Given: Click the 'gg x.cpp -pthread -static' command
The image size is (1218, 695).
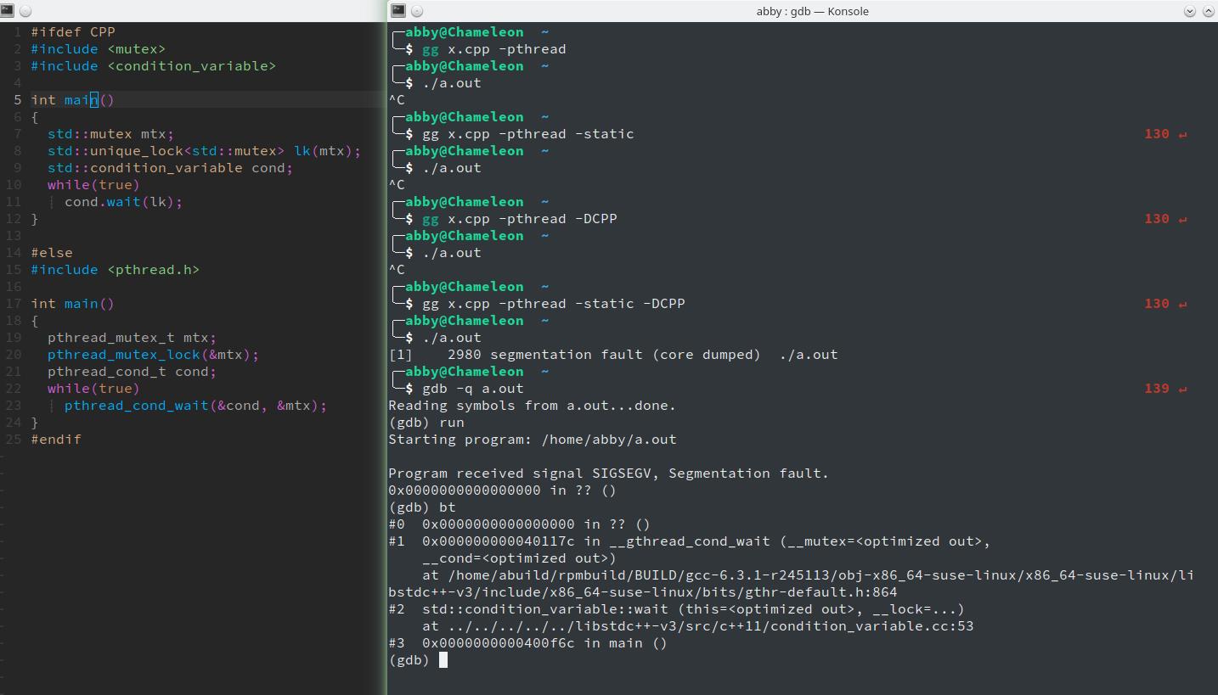Looking at the screenshot, I should pos(528,134).
